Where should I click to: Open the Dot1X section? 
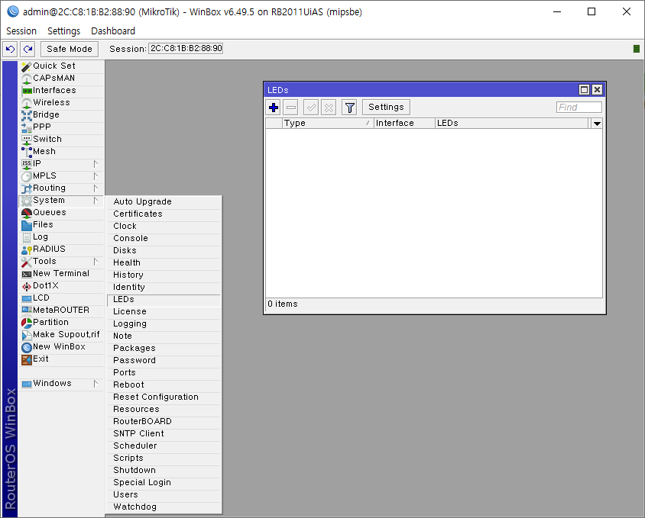(x=61, y=285)
